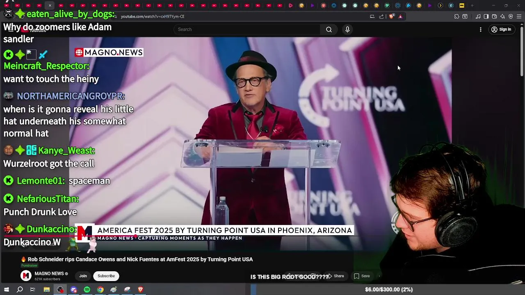Click the cast/screen icon in address bar
Screen dimensions: 525x295
pyautogui.click(x=372, y=16)
